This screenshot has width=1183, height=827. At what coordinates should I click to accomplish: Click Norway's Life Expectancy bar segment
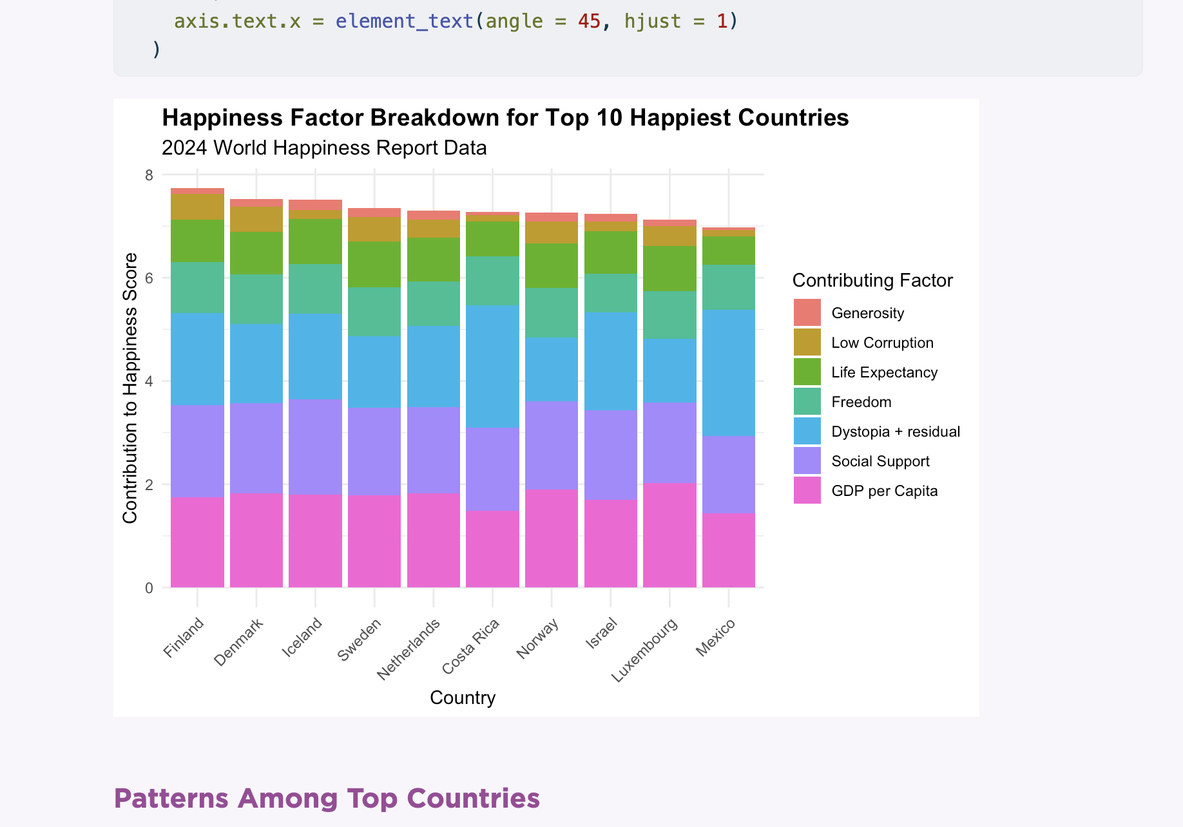coord(552,265)
